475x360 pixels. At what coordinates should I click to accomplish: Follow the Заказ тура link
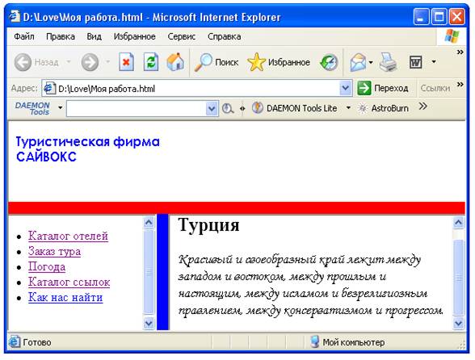pyautogui.click(x=55, y=251)
